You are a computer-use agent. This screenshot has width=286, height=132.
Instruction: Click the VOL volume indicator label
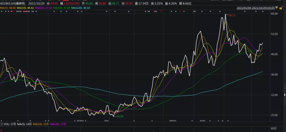10,124
